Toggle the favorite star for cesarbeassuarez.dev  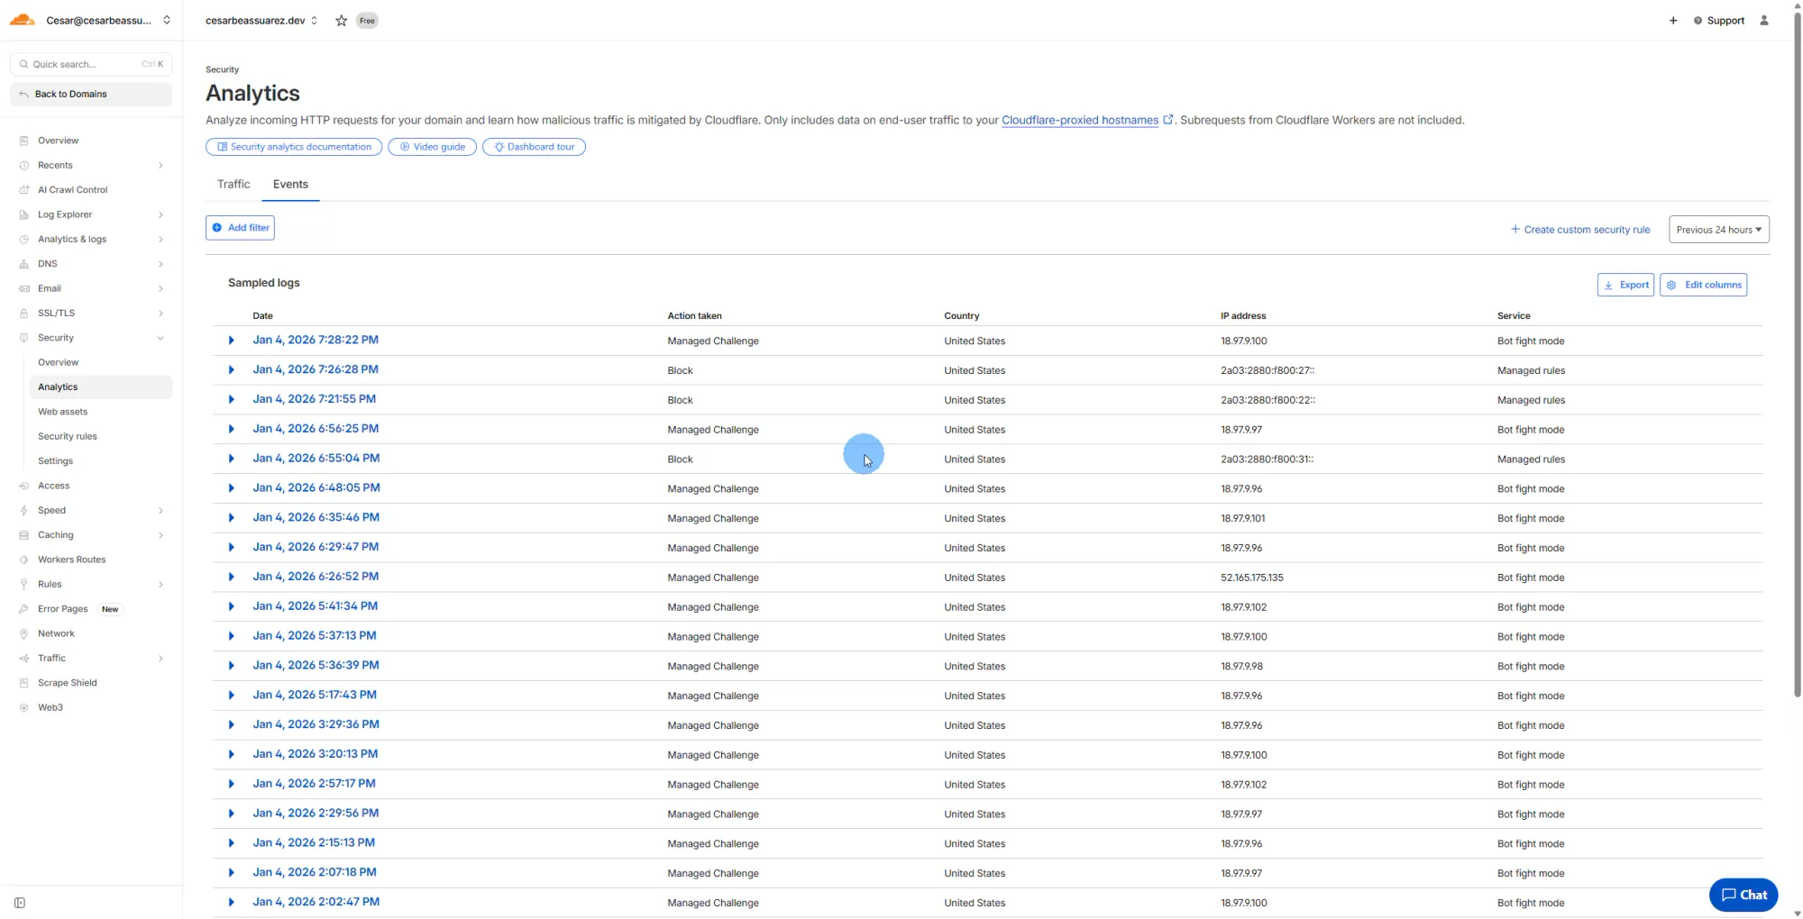click(x=341, y=20)
